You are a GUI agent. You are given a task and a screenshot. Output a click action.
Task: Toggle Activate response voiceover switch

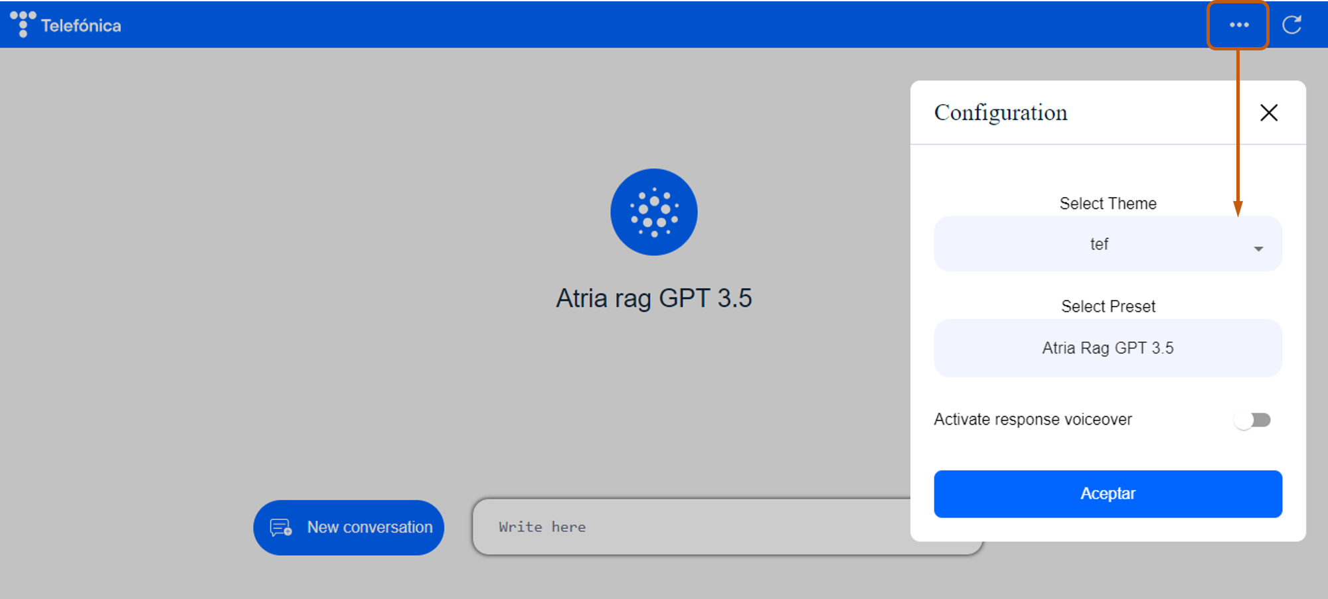1252,420
